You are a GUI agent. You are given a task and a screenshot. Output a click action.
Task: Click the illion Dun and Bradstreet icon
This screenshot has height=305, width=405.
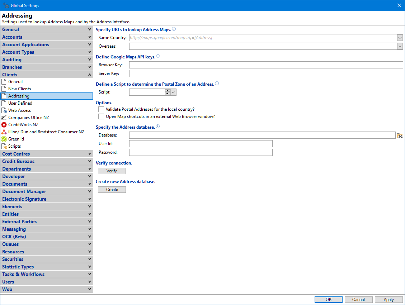(x=4, y=132)
